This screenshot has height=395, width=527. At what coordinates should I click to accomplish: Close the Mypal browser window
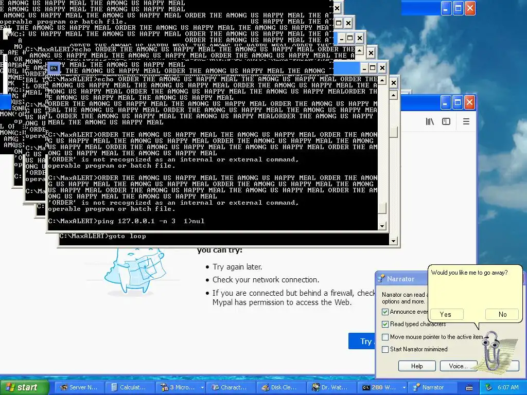pos(469,102)
